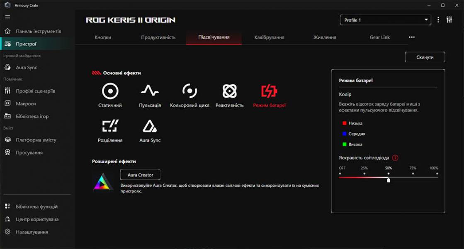Expand the three-dot tabs menu

tap(411, 37)
